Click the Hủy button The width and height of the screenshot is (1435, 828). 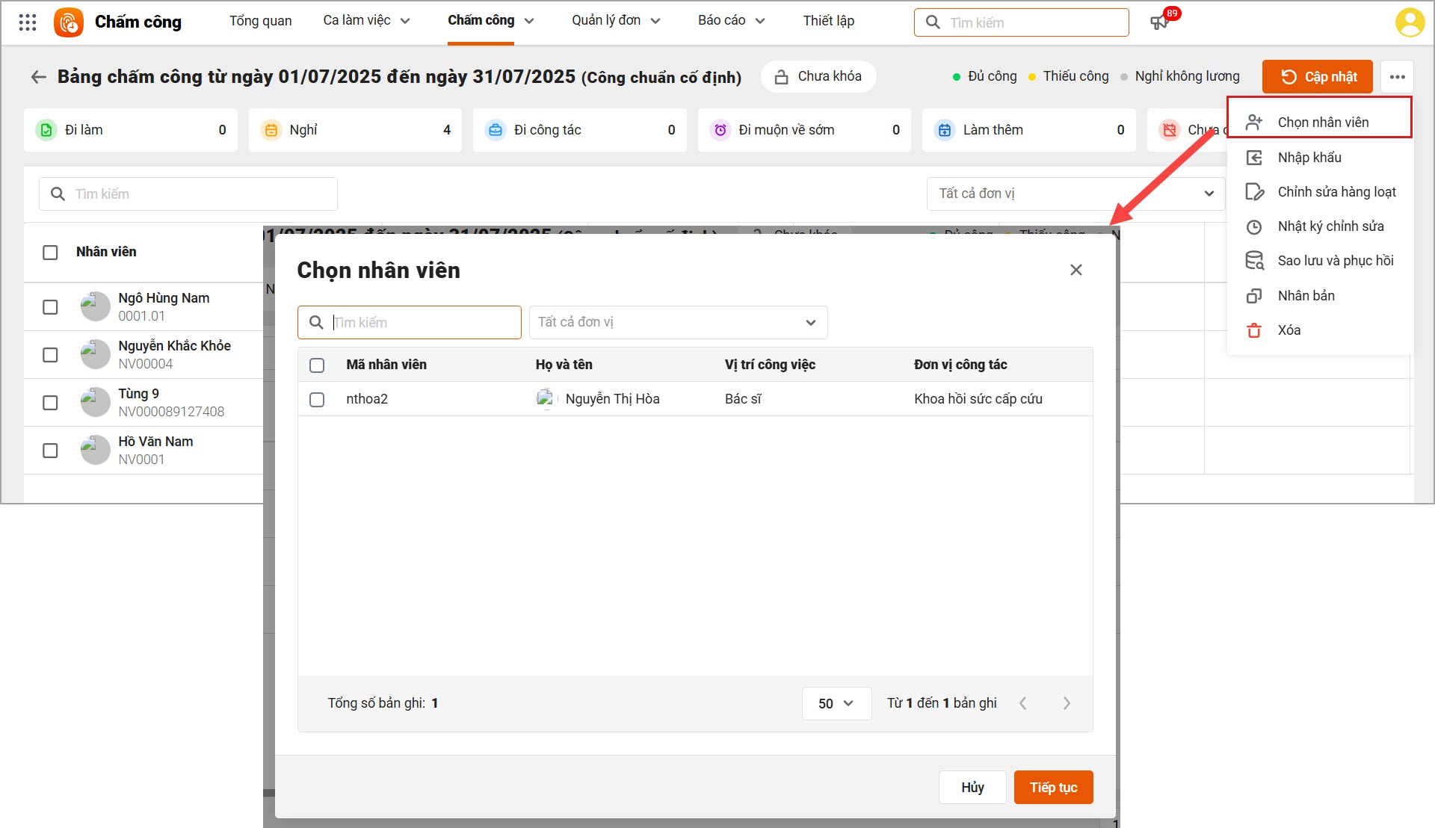click(972, 787)
